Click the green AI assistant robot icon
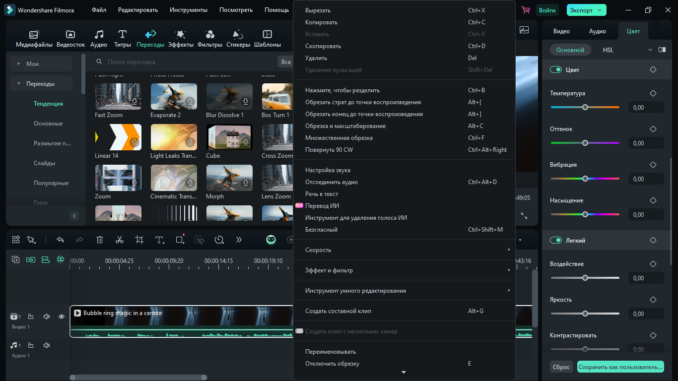Screen dimensions: 678x381 point(271,240)
